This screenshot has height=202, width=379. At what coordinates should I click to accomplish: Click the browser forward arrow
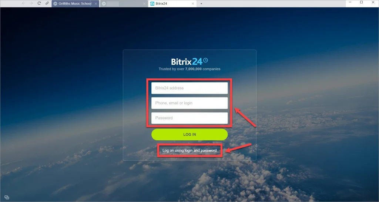[x=31, y=3]
